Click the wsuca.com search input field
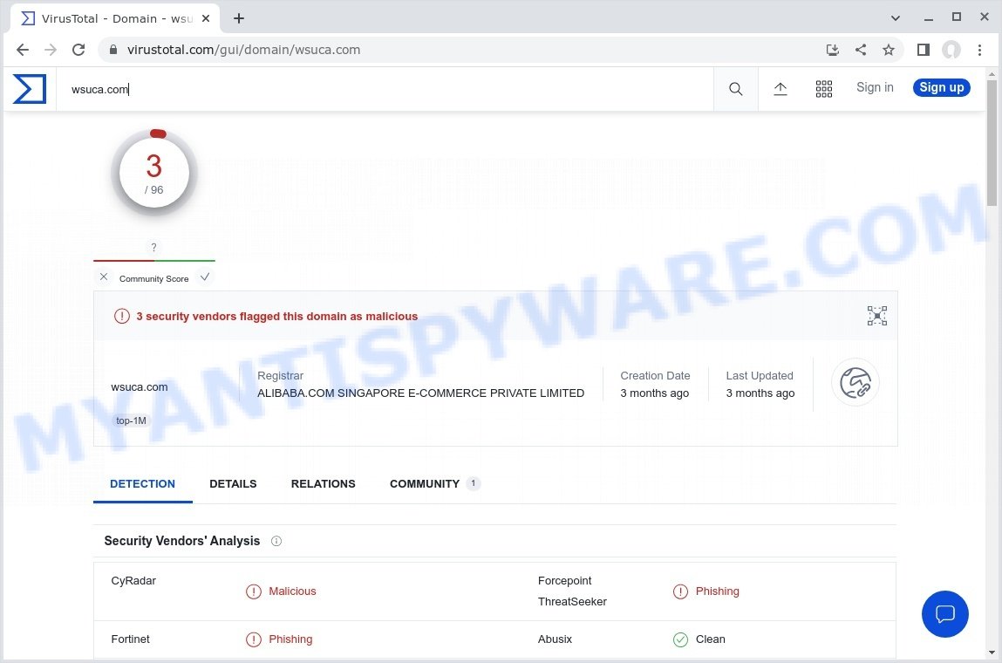The width and height of the screenshot is (1002, 663). pyautogui.click(x=385, y=90)
